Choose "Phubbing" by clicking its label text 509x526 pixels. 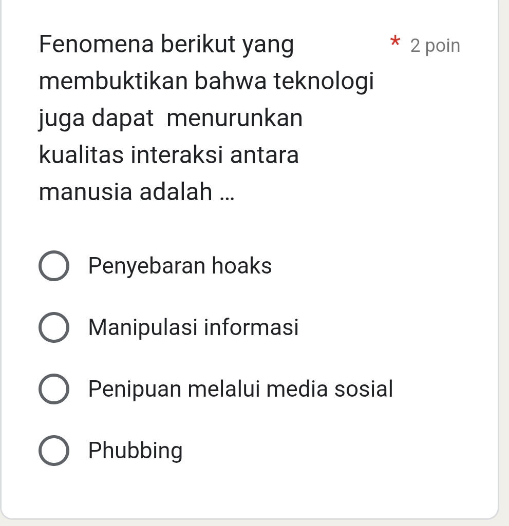[135, 451]
